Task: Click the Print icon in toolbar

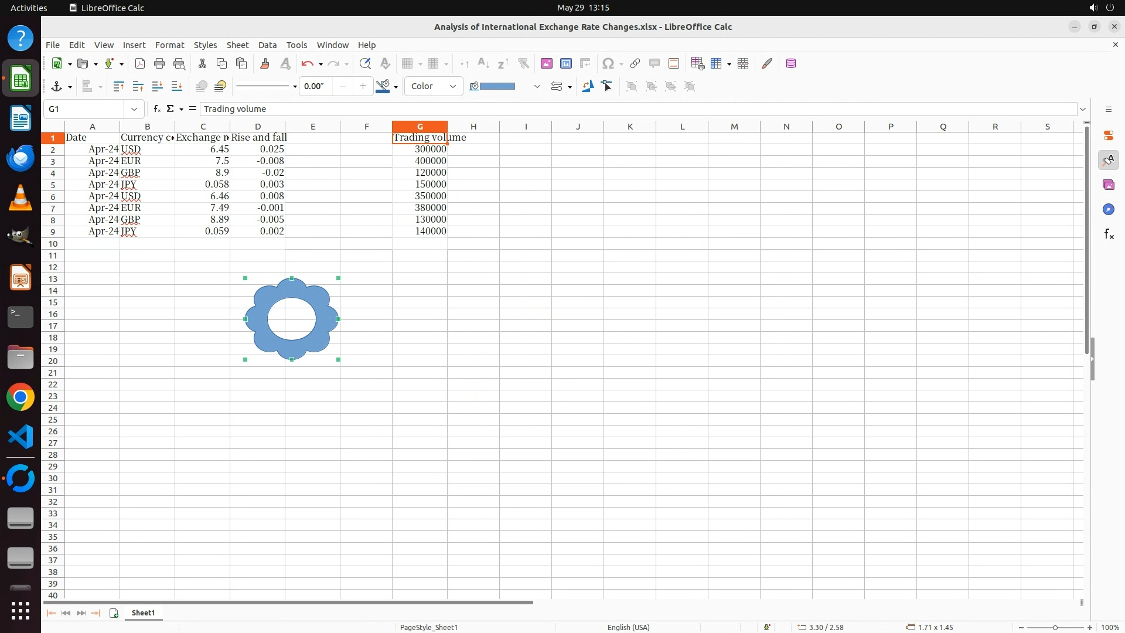Action: [x=159, y=64]
